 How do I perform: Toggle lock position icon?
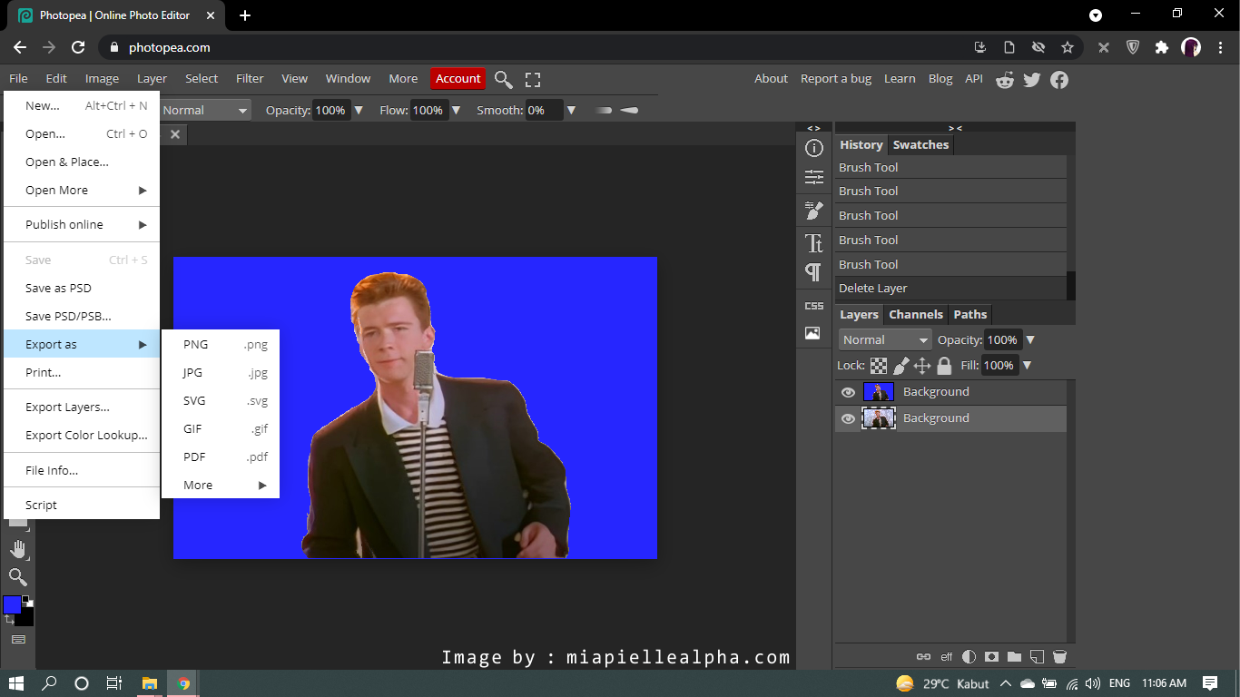[922, 366]
